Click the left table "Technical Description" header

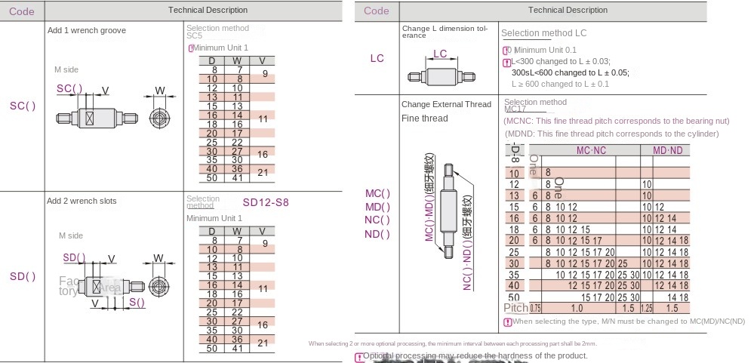(208, 10)
